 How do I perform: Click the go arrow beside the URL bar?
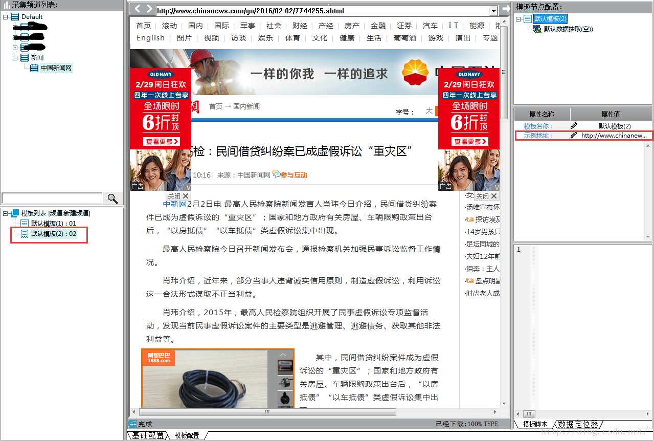click(x=505, y=10)
